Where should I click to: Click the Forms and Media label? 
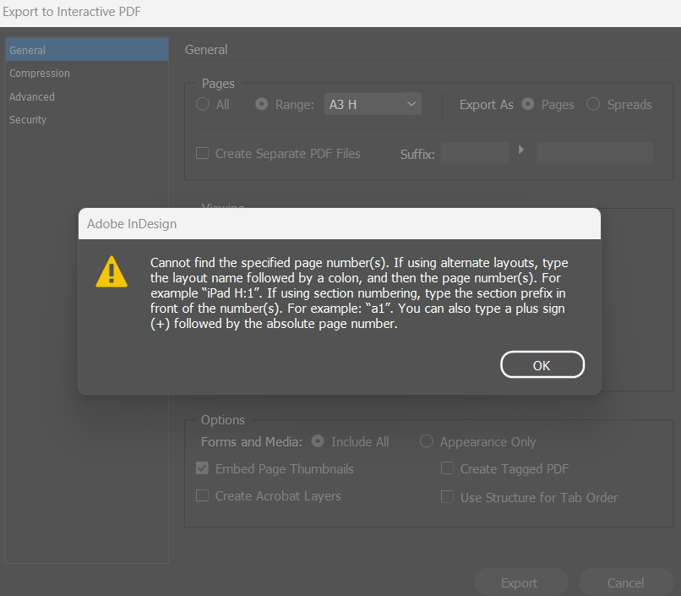252,442
